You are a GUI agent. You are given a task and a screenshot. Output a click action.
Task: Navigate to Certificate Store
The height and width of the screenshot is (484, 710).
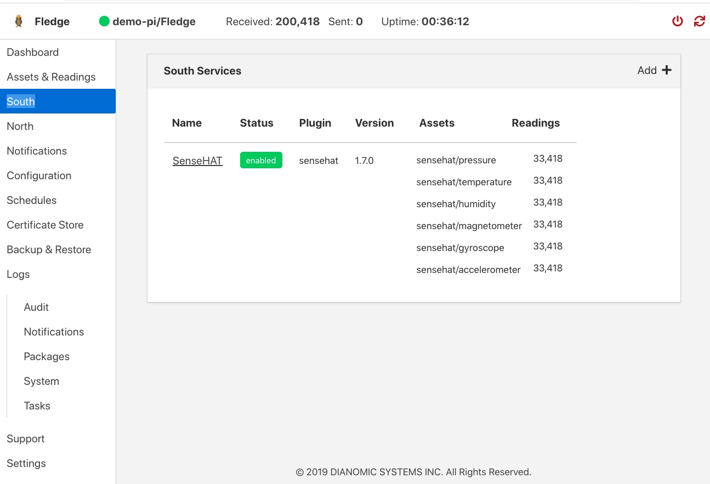pos(45,225)
